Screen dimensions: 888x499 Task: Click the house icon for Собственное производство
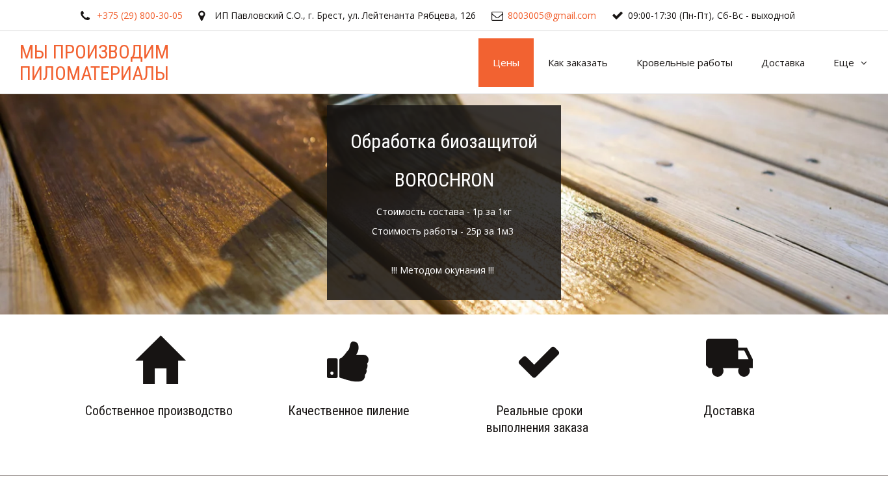(161, 360)
